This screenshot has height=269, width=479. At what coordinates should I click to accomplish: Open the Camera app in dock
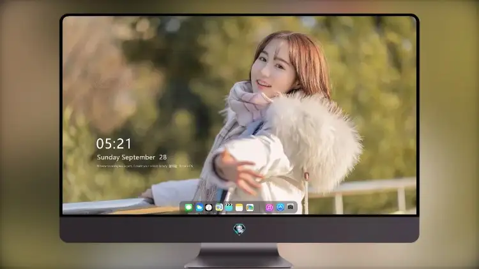pos(290,207)
